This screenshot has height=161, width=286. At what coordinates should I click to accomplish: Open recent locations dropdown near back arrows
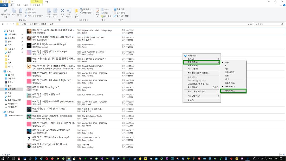coord(11,24)
